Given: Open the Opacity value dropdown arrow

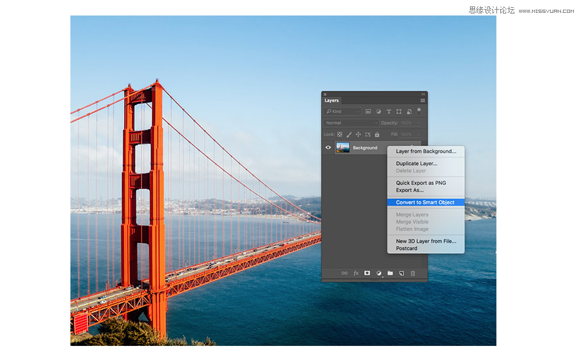Looking at the screenshot, I should click(x=418, y=123).
